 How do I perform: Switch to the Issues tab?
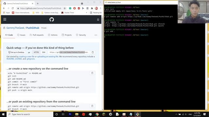tap(21, 35)
